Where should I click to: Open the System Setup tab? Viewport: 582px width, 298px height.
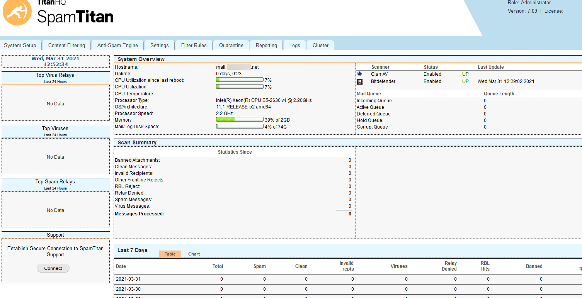20,45
